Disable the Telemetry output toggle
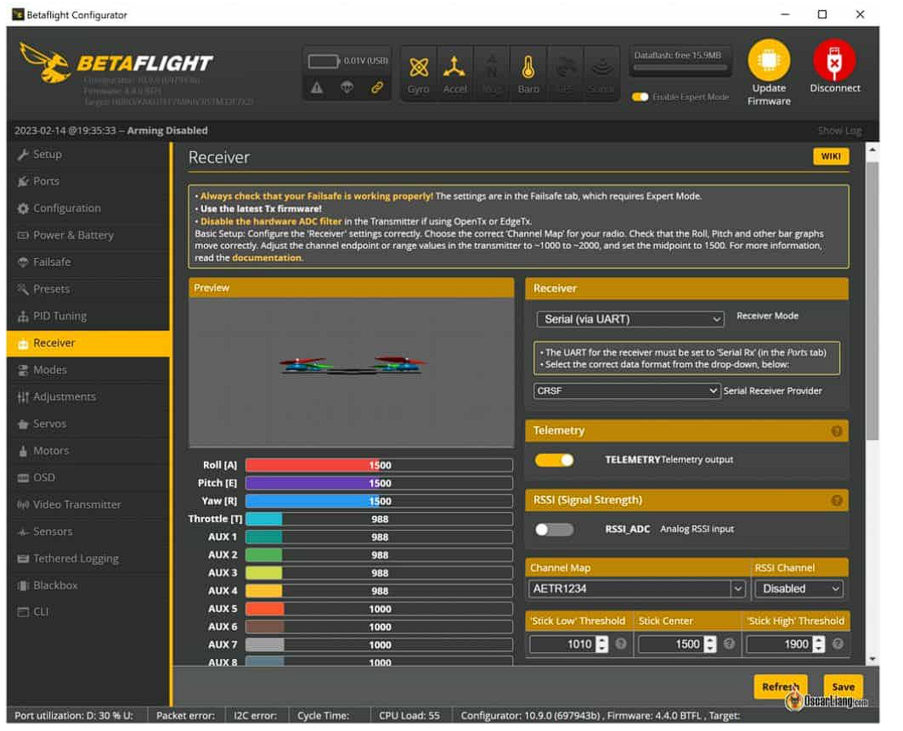This screenshot has height=731, width=903. tap(554, 460)
